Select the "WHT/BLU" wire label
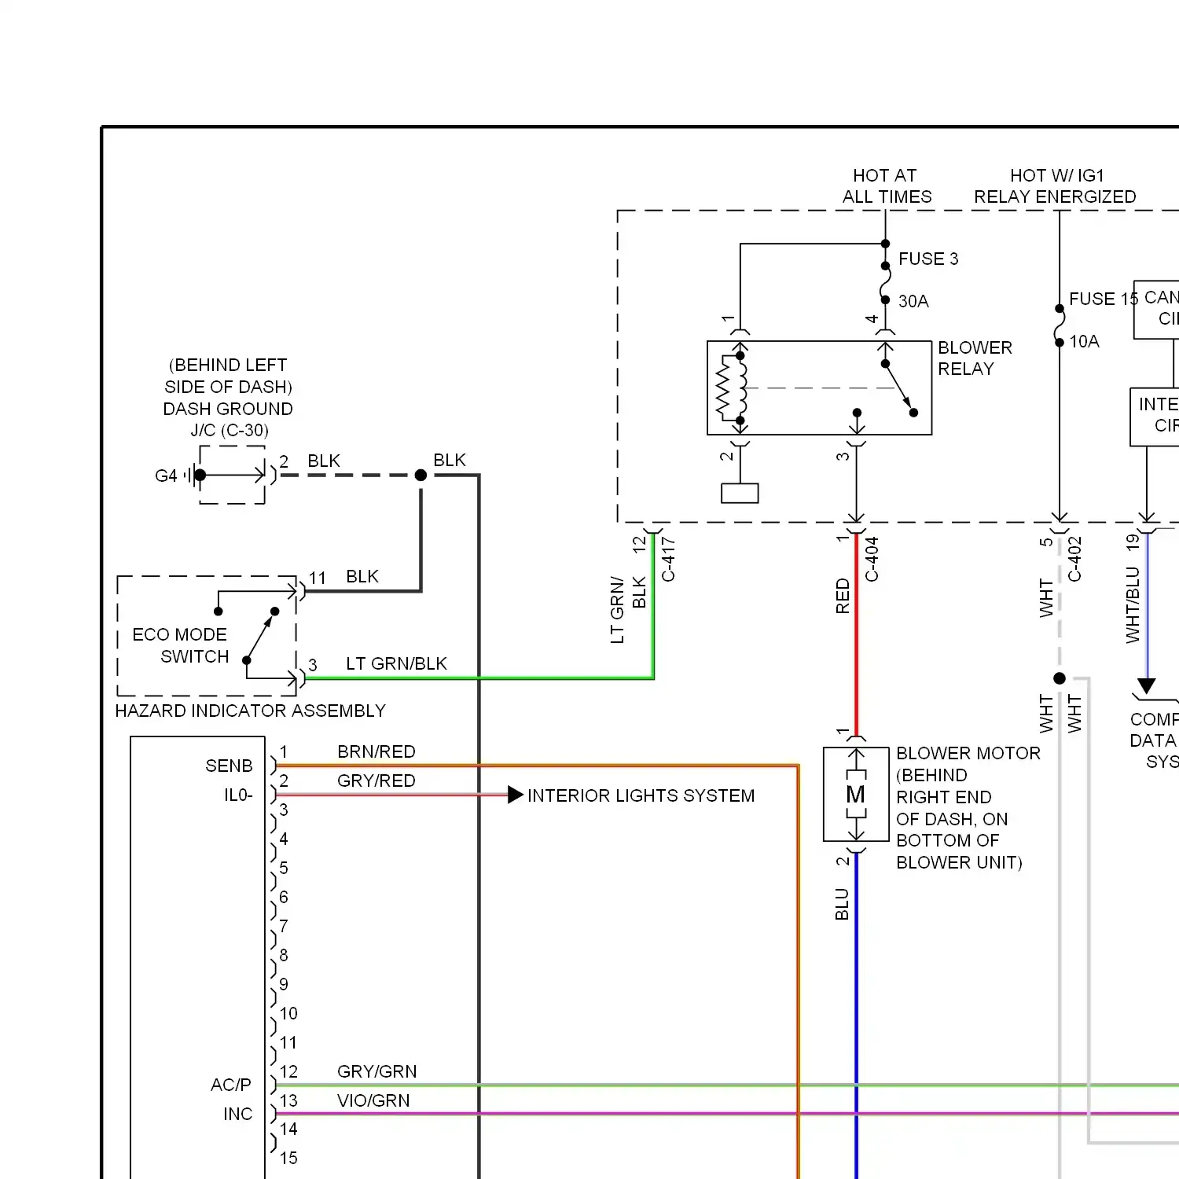 (1133, 604)
